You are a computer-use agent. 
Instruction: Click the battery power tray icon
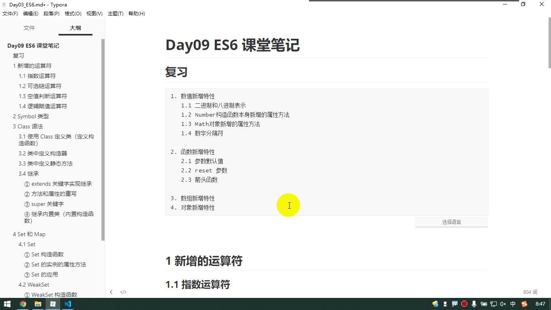click(484, 304)
